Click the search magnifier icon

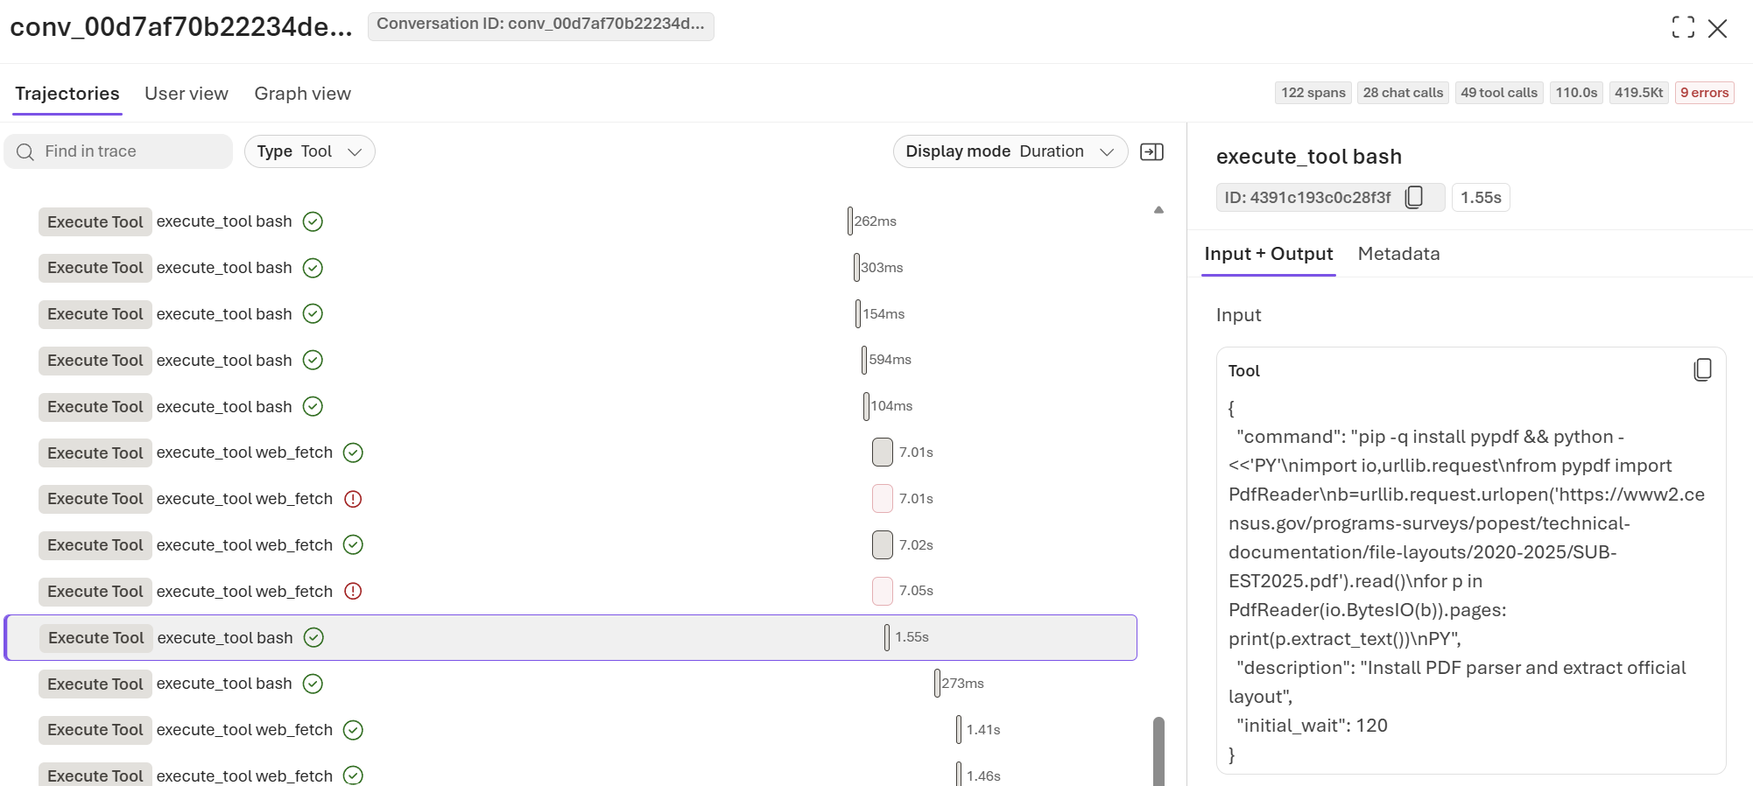click(x=25, y=152)
